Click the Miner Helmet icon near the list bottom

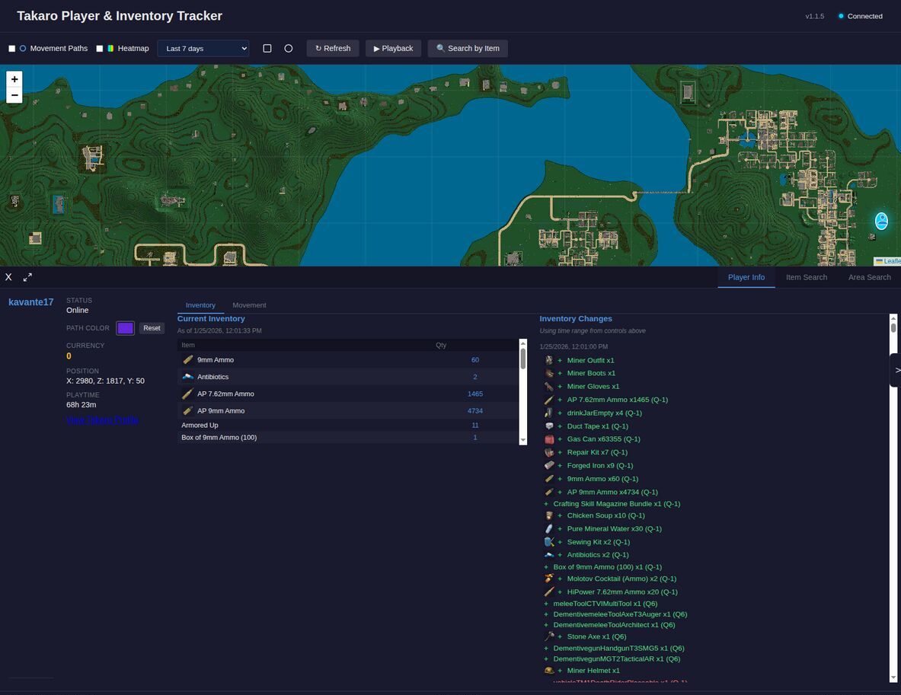click(x=549, y=670)
